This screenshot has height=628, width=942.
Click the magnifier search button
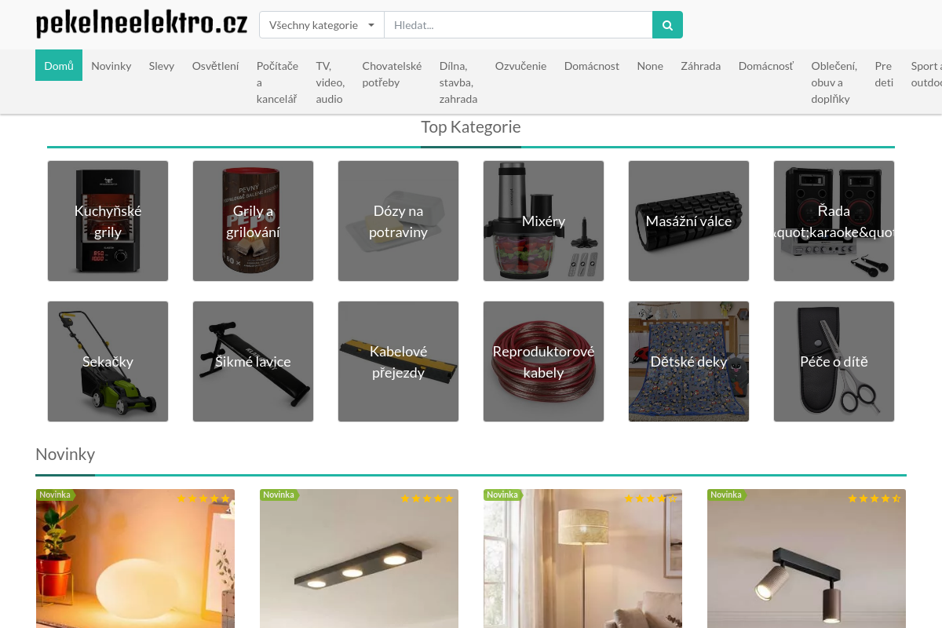click(x=667, y=25)
